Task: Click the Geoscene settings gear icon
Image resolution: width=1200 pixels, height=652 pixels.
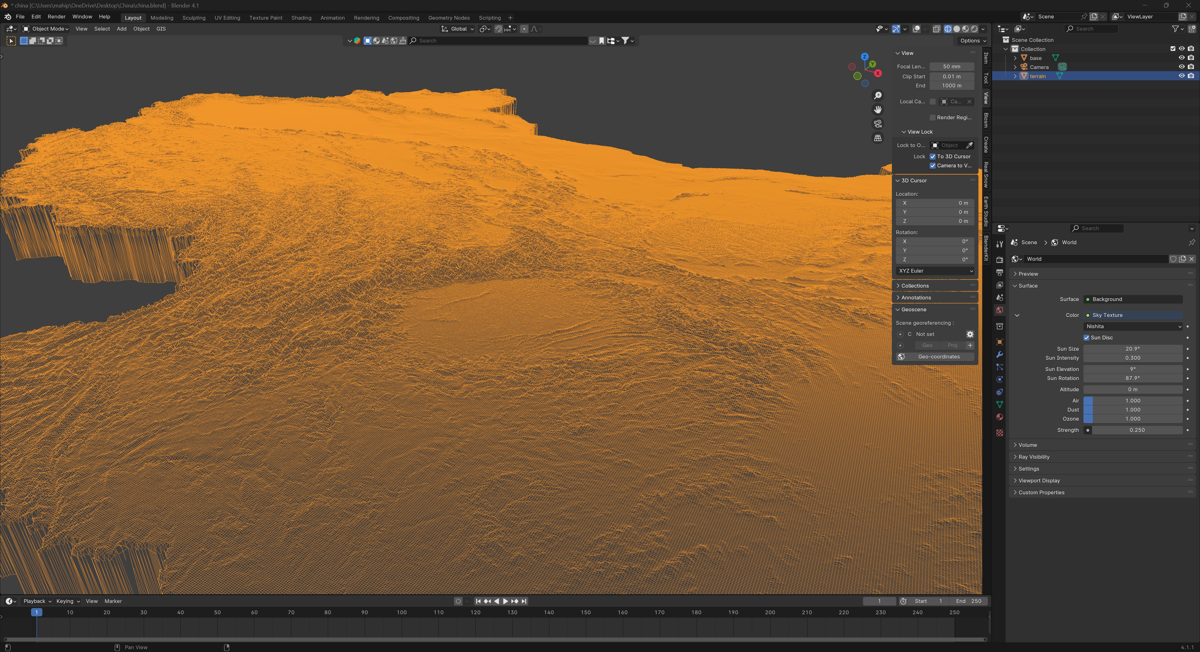Action: point(970,334)
